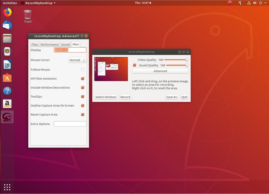Open Ubuntu Software from the dock
Image resolution: width=269 pixels, height=194 pixels.
7,78
